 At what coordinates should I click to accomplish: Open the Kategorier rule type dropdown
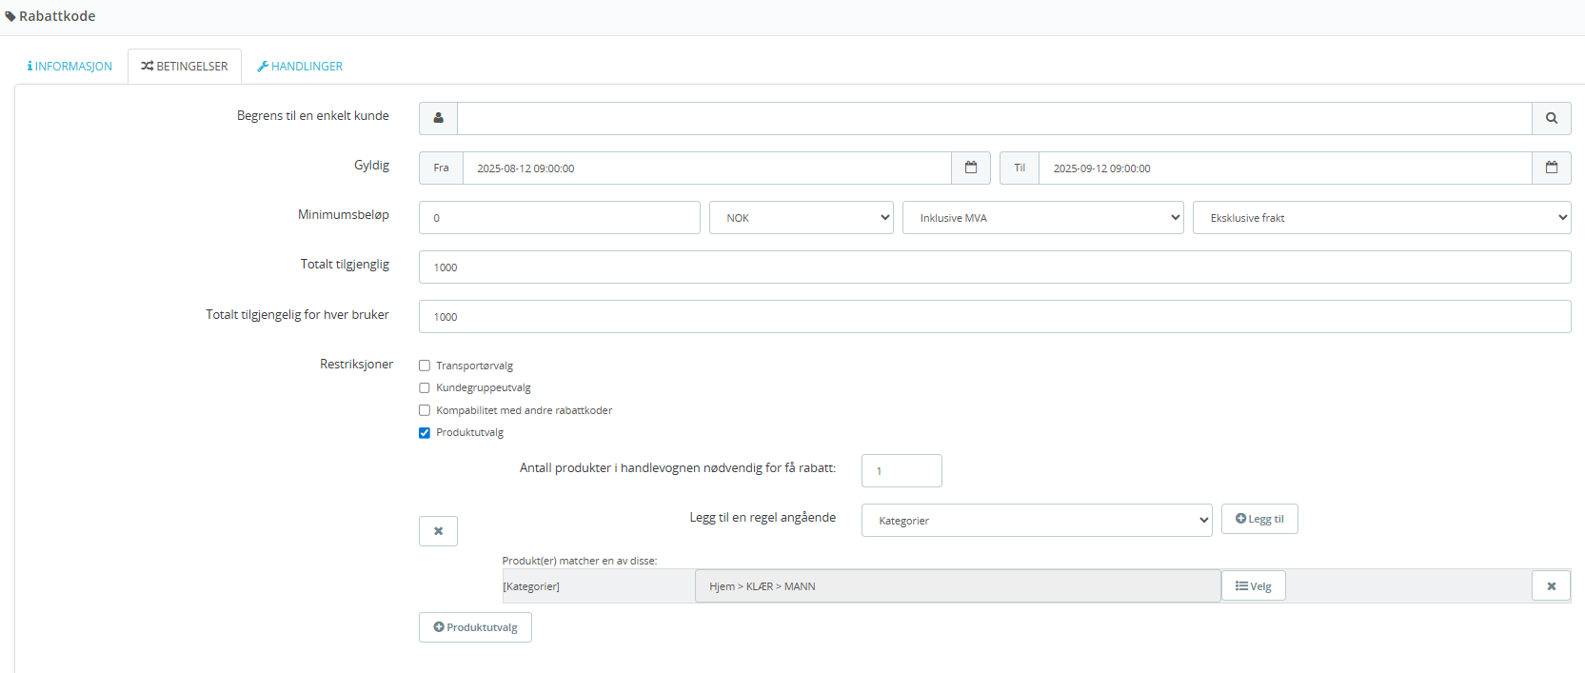pos(1036,521)
